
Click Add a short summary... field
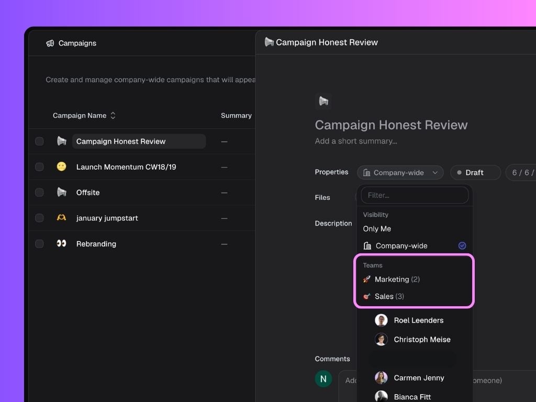coord(356,141)
